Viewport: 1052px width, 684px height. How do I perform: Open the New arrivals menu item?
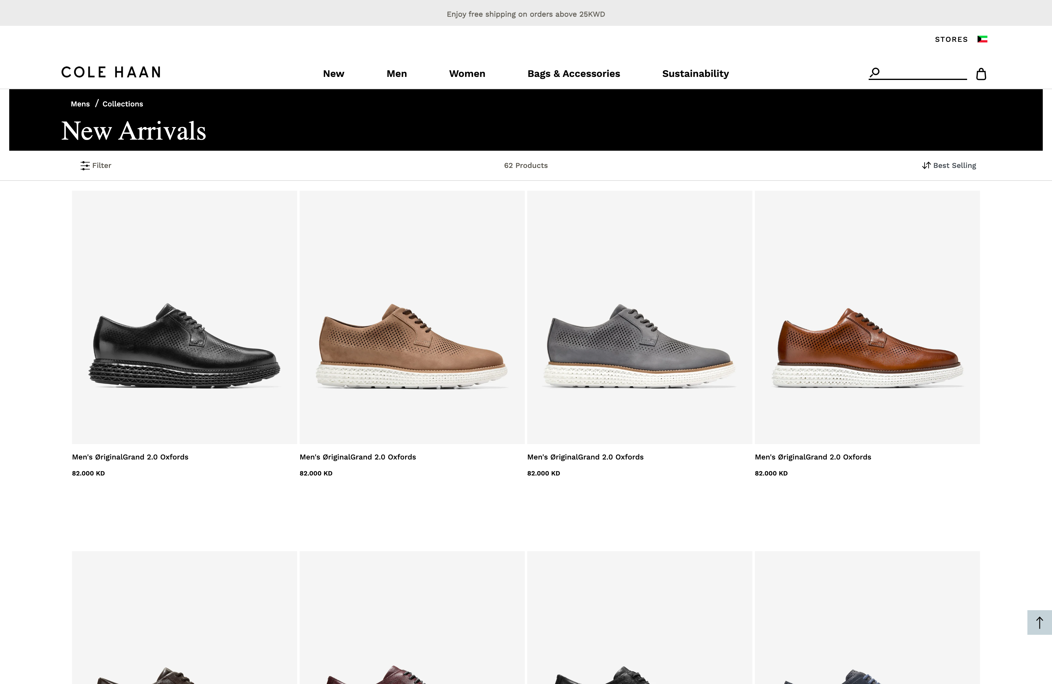pyautogui.click(x=333, y=73)
